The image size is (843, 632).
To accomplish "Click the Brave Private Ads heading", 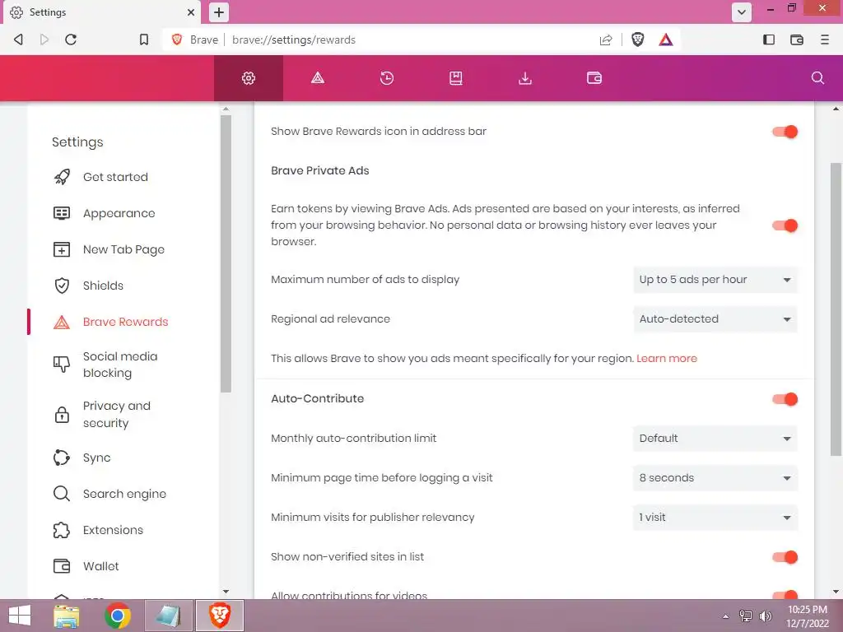I will [320, 171].
